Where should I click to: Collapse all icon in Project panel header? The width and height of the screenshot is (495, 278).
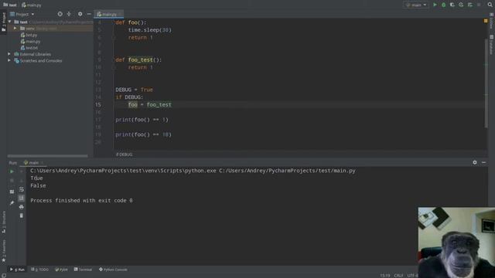(x=69, y=14)
